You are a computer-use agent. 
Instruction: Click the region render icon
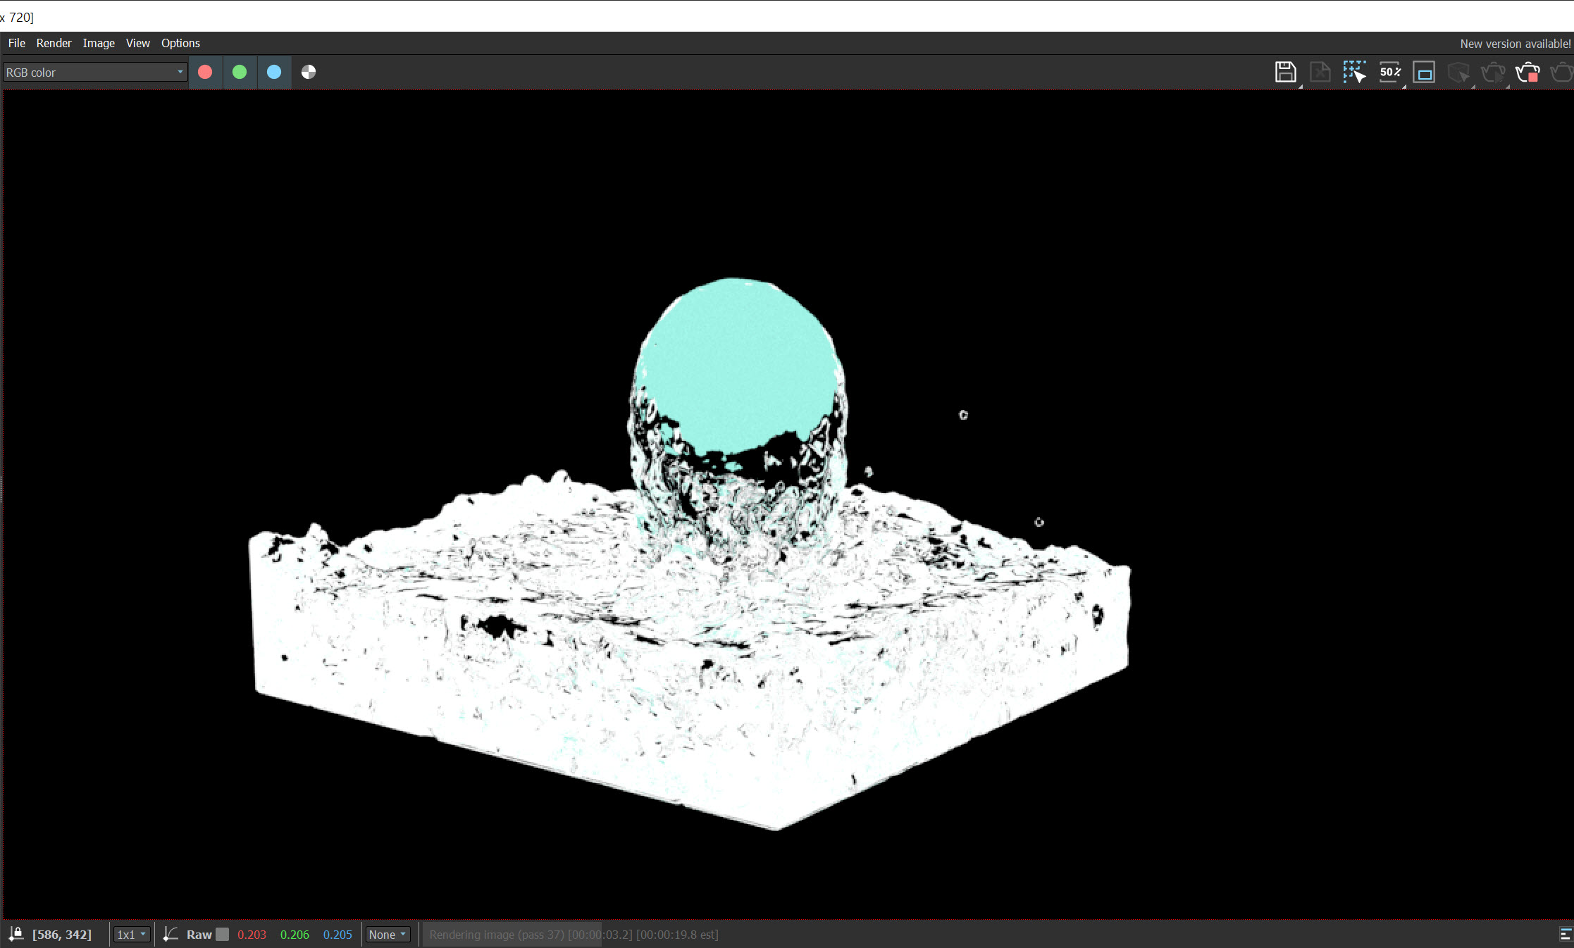[1424, 72]
